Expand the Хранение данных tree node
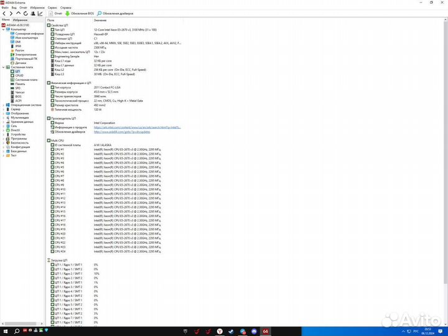Screen dimensions: 448x336 pos(4,122)
